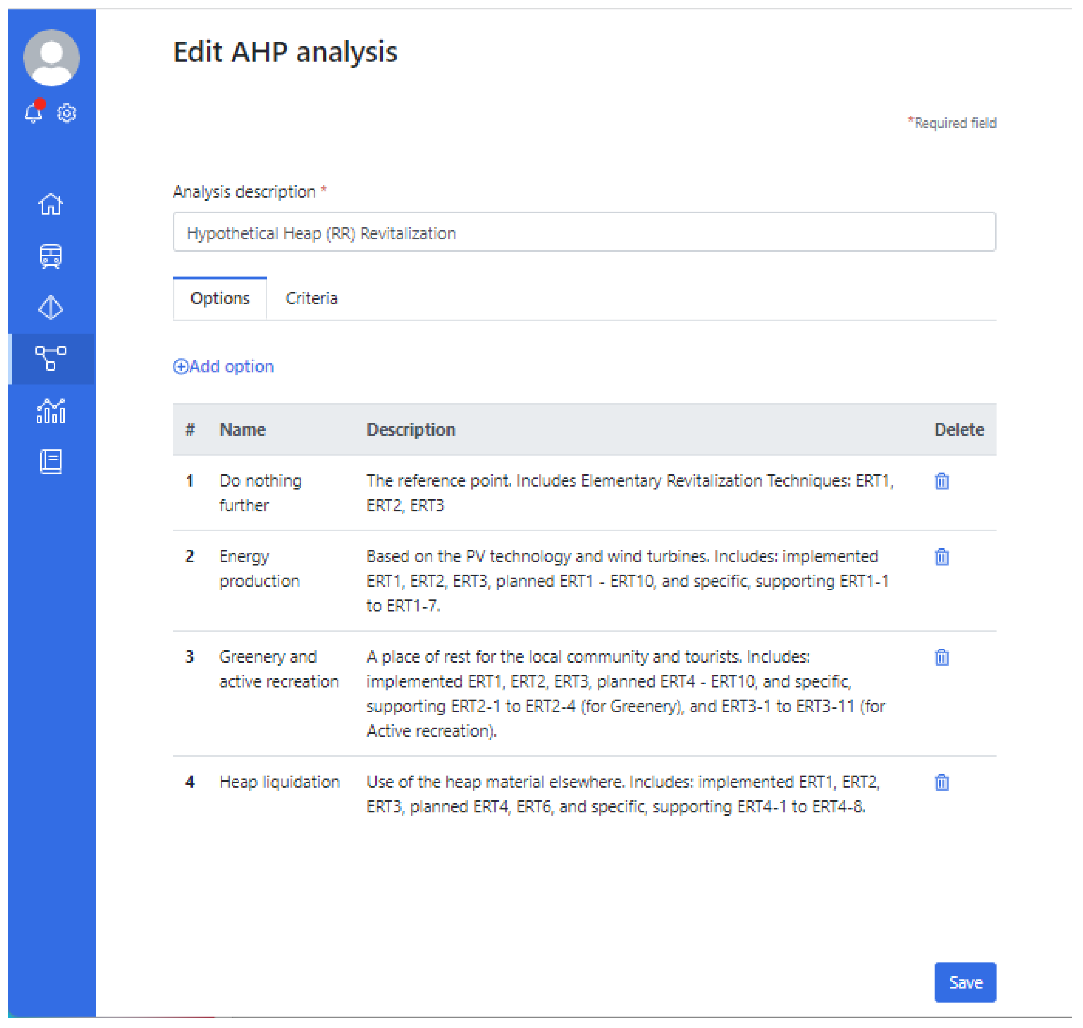Click the 'Heap liquidation' option name
Viewport: 1083px width, 1028px height.
(x=279, y=782)
